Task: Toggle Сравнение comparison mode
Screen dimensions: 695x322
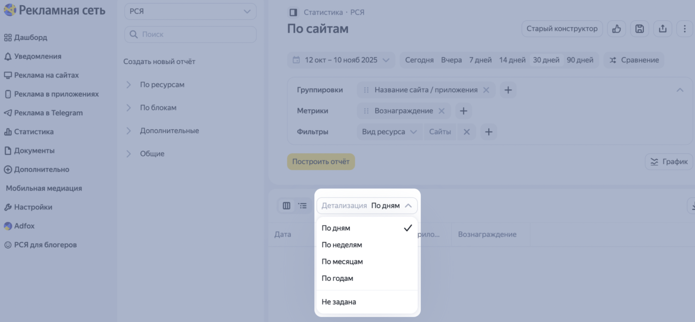Action: [634, 60]
